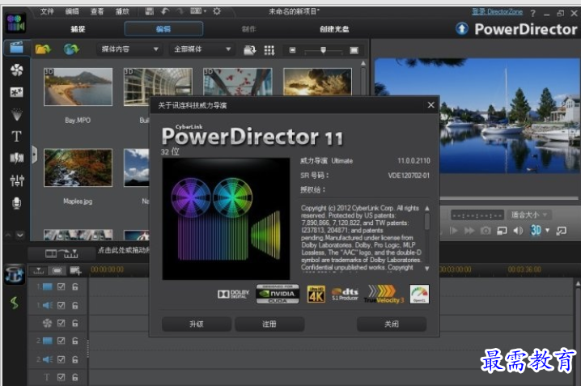581x386 pixels.
Task: Open the Media Room clapperboard icon
Action: coord(16,48)
